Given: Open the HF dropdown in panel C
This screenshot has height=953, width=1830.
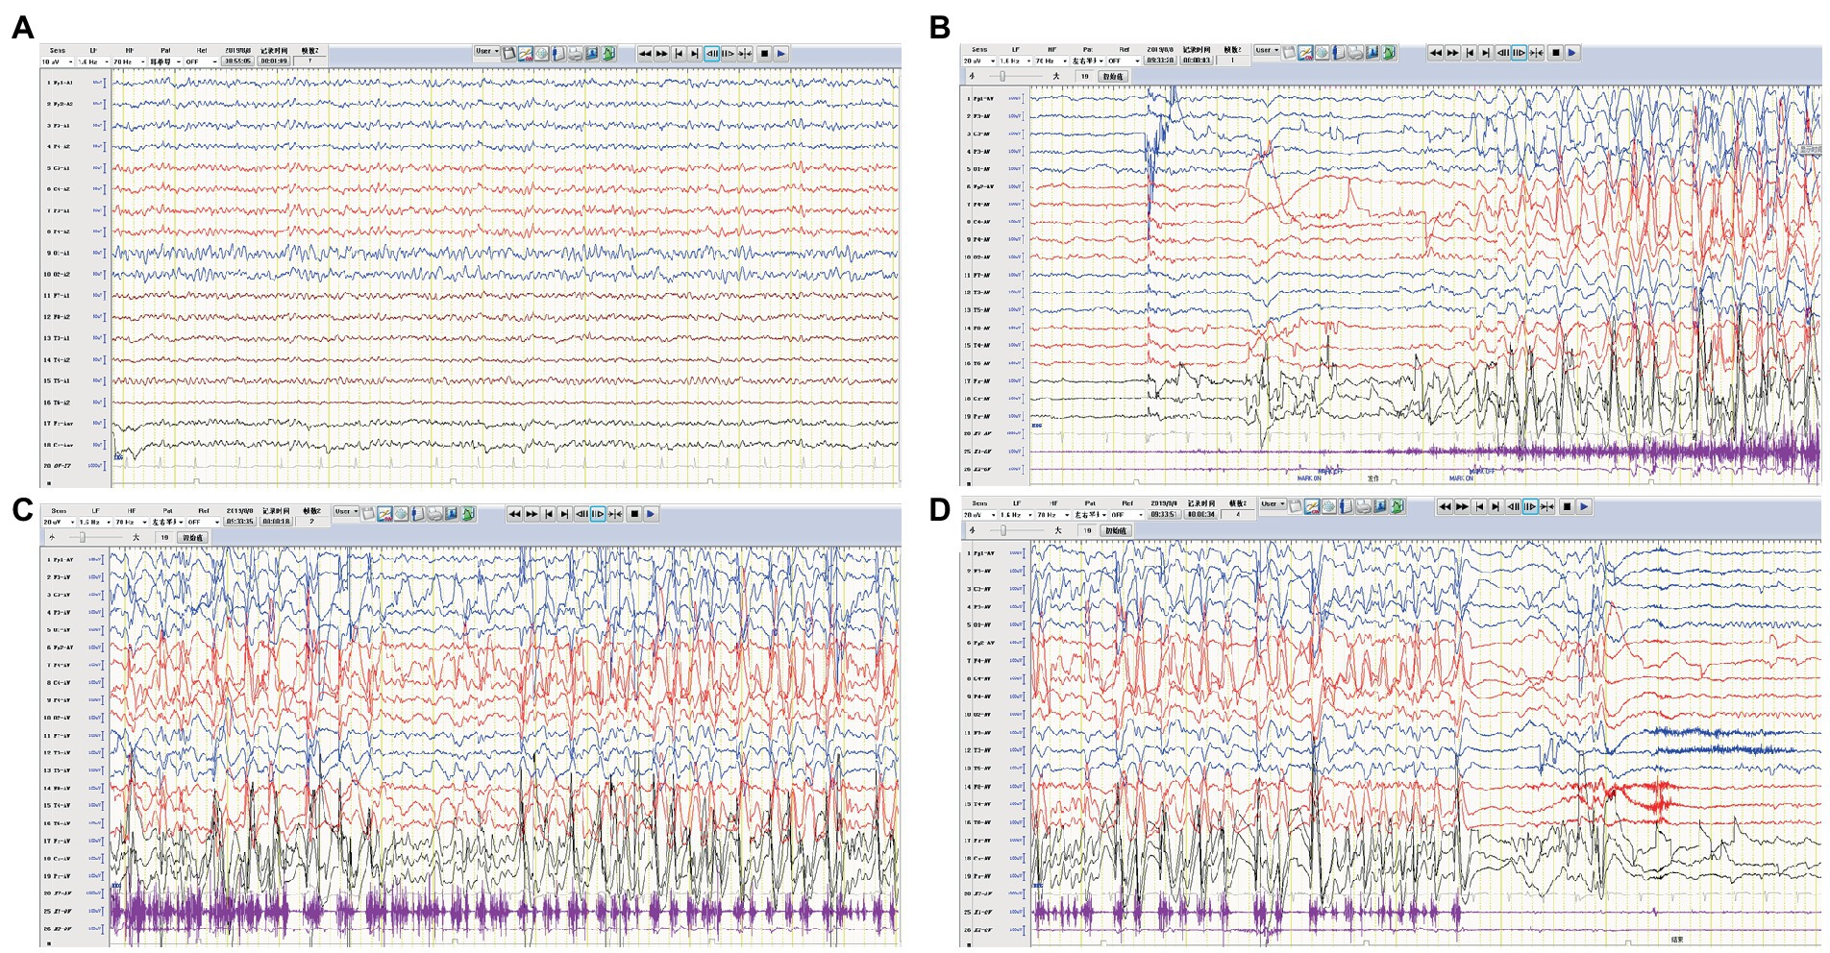Looking at the screenshot, I should click(x=132, y=522).
